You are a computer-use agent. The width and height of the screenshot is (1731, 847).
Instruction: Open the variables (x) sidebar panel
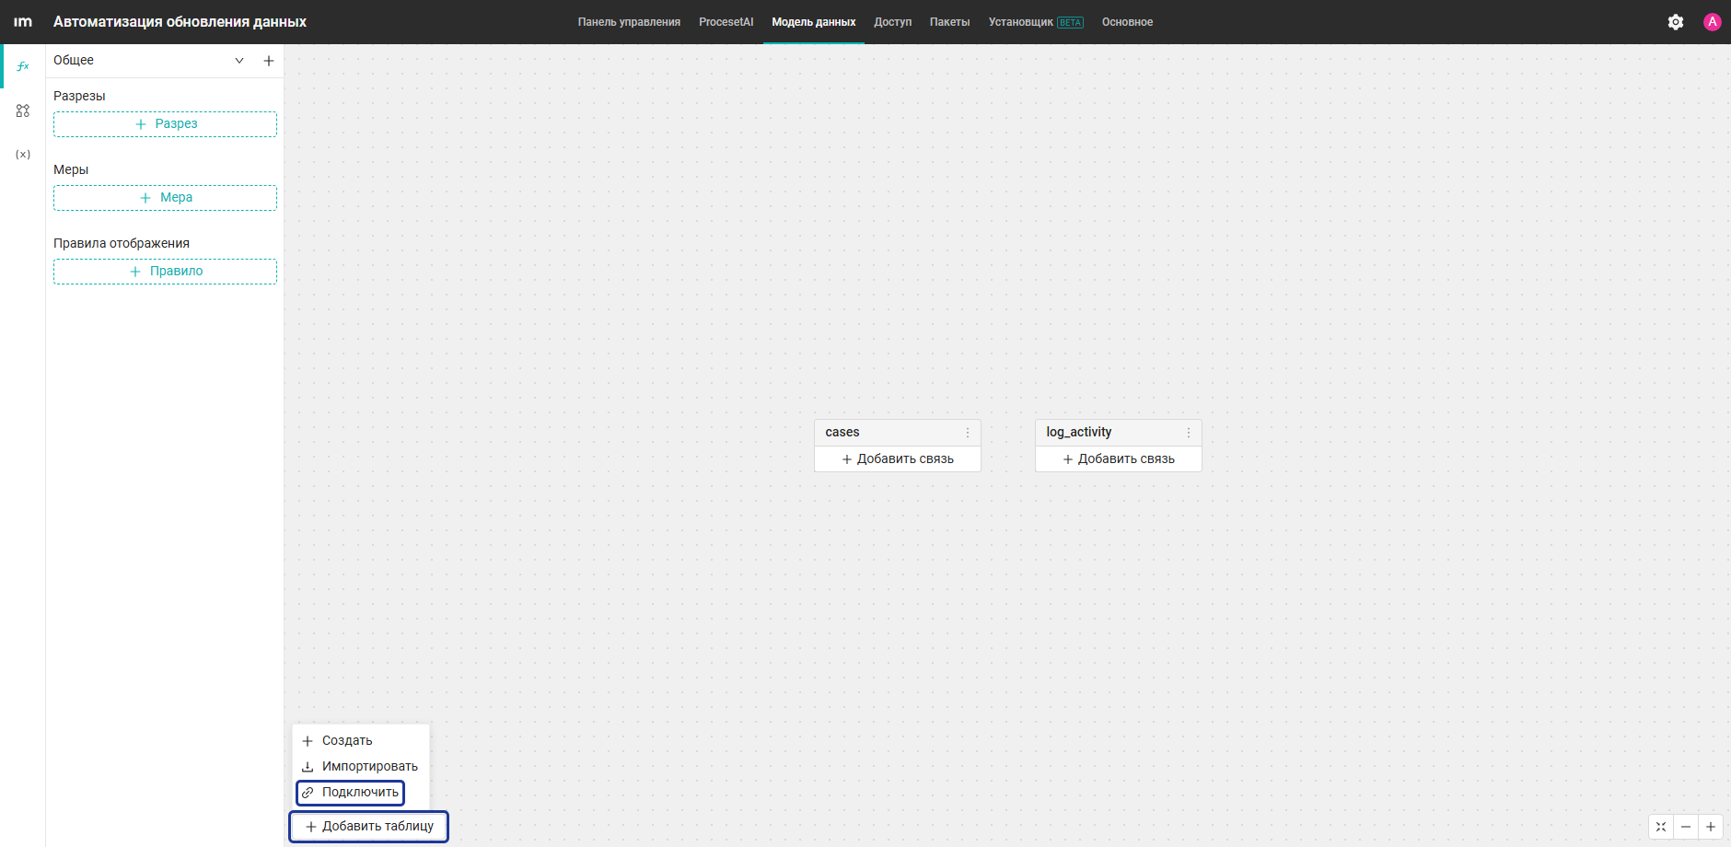[x=23, y=154]
